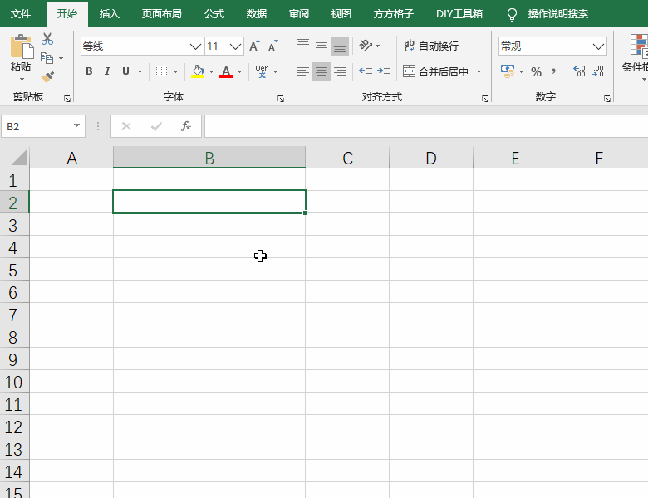Image resolution: width=648 pixels, height=498 pixels.
Task: Toggle italic formatting
Action: (107, 71)
